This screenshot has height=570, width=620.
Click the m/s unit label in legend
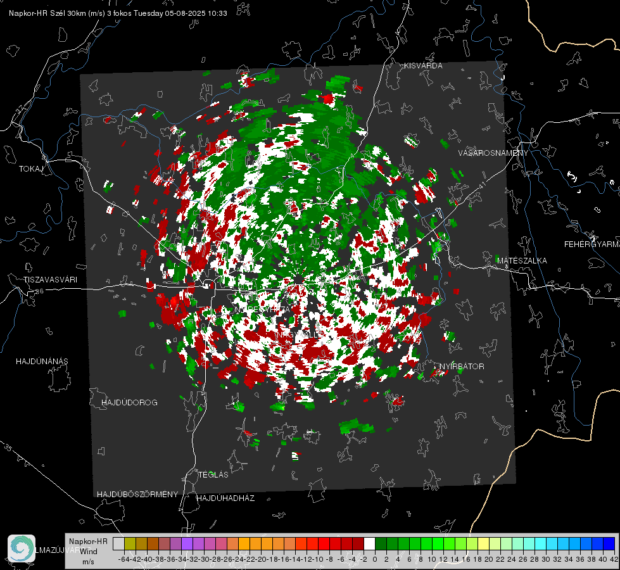click(x=88, y=562)
